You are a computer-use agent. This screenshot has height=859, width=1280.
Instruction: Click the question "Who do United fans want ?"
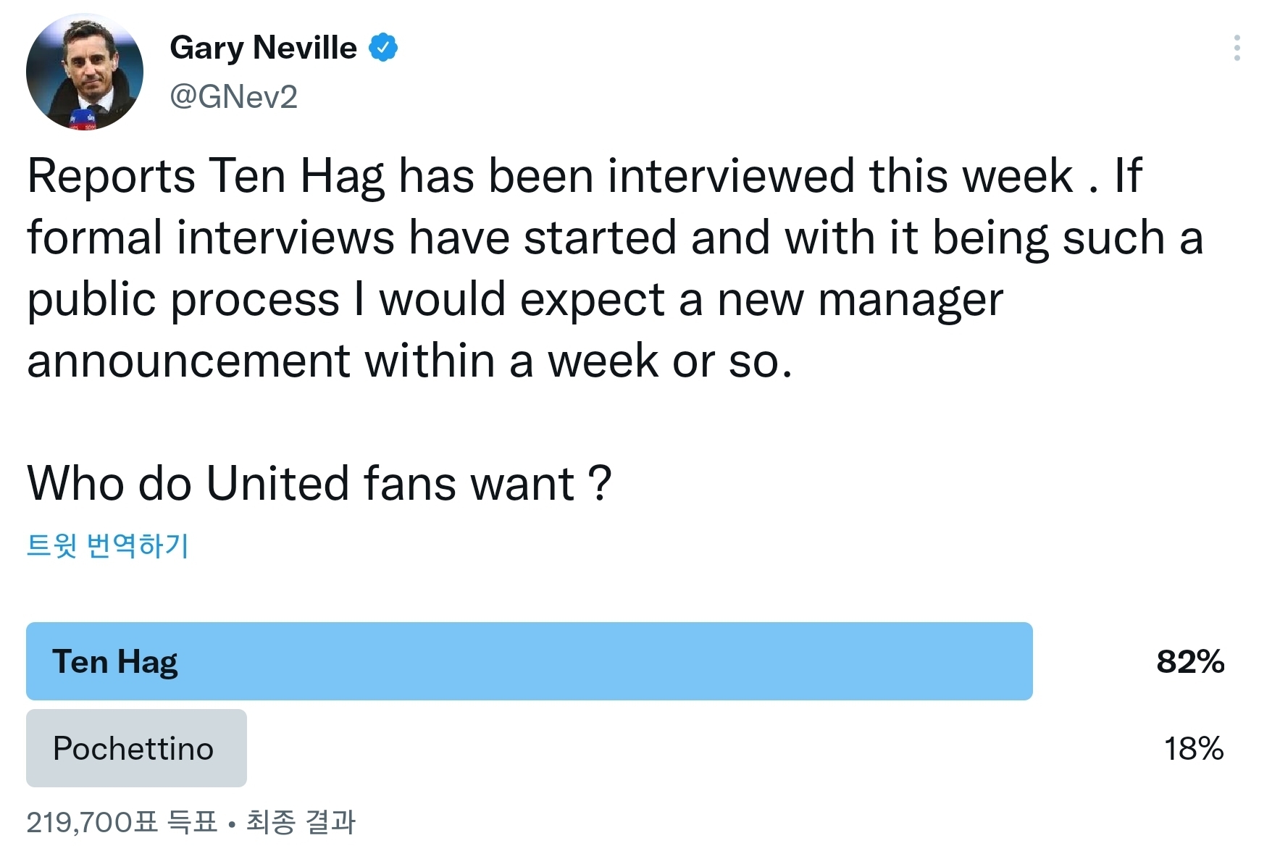(319, 483)
